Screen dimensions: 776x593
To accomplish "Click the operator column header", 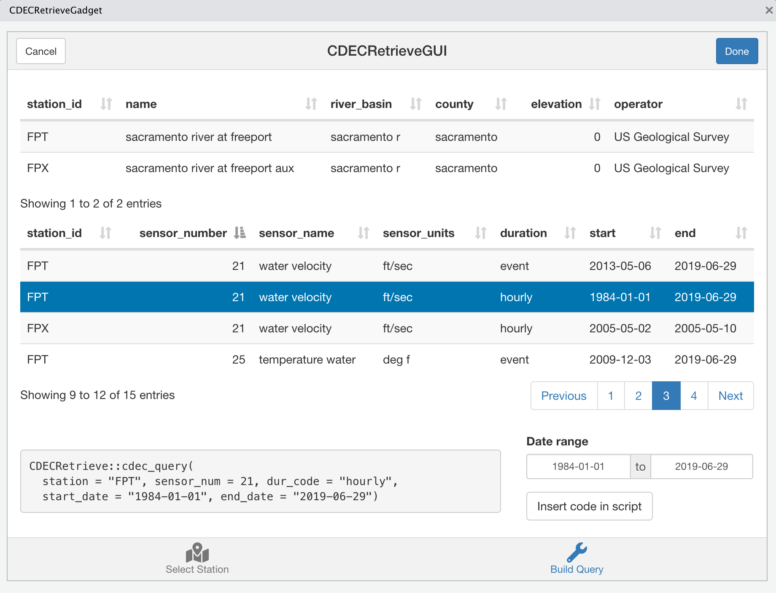I will pos(638,104).
